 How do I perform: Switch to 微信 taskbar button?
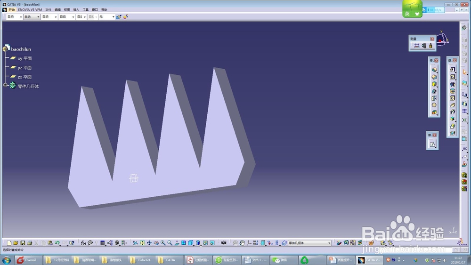pos(283,260)
